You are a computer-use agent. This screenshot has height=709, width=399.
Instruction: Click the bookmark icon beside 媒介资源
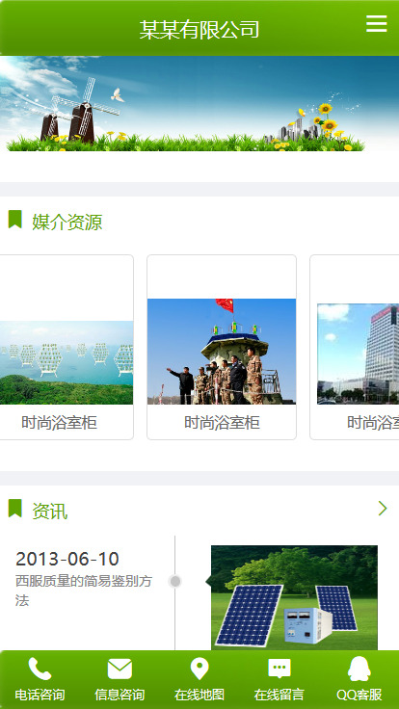tap(14, 220)
